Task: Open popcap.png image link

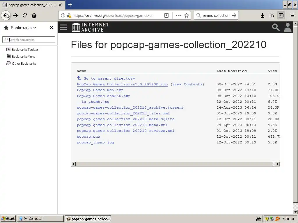Action: pyautogui.click(x=88, y=136)
